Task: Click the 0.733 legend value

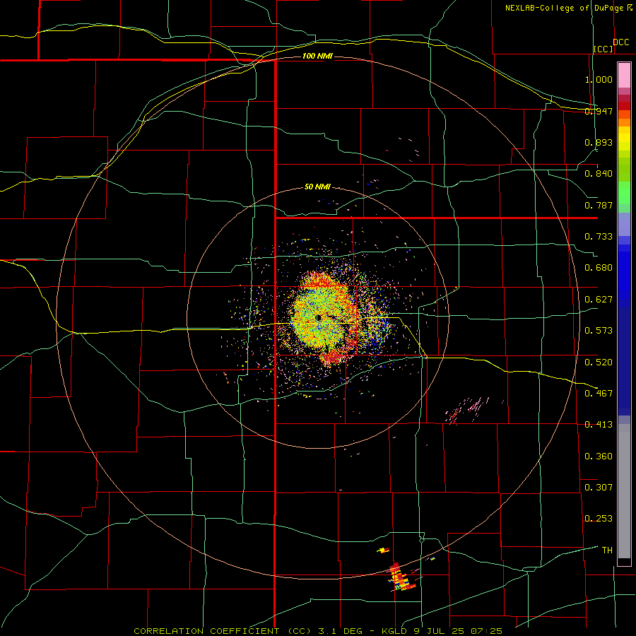Action: [599, 237]
